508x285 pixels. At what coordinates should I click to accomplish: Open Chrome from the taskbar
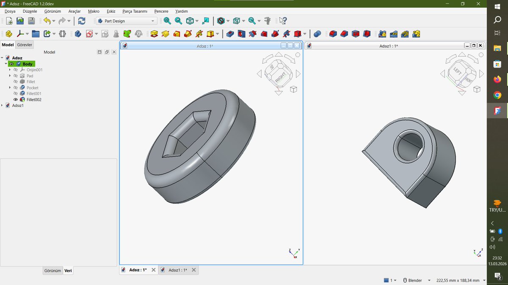tap(497, 95)
